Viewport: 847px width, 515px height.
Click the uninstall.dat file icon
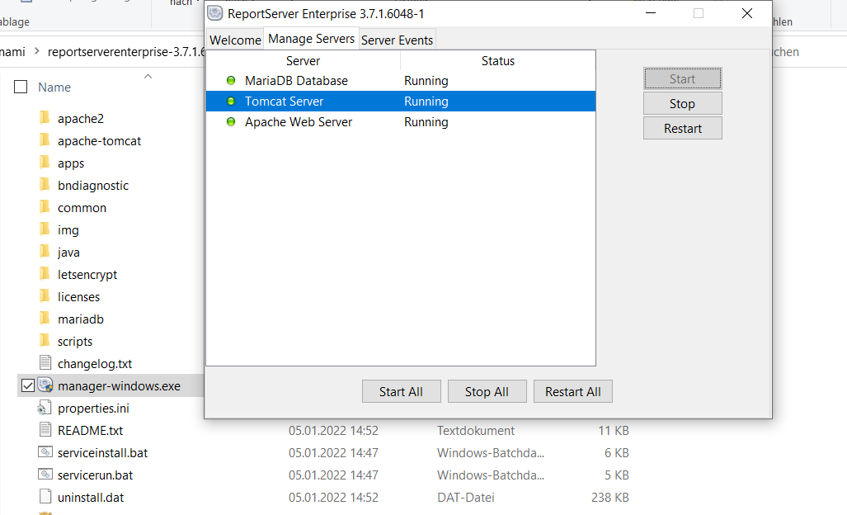[x=45, y=497]
